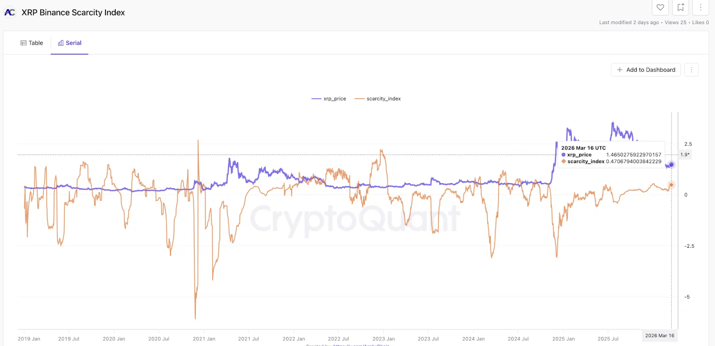The height and width of the screenshot is (346, 715).
Task: Click the orange diamond in the tooltip
Action: click(564, 162)
